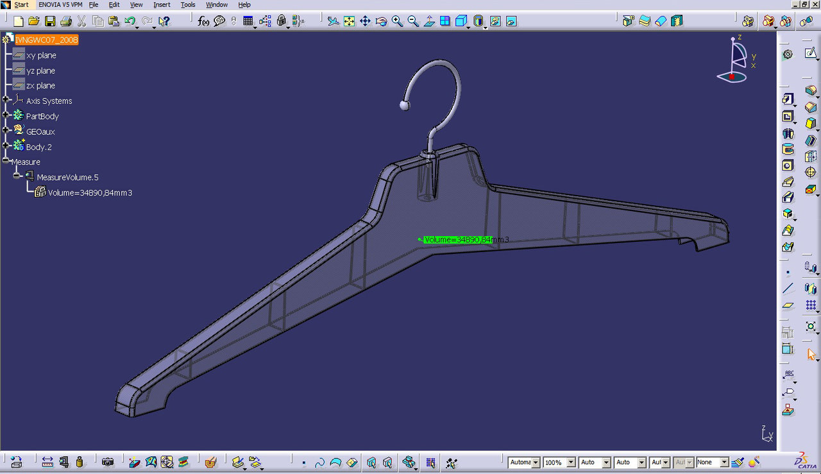The height and width of the screenshot is (474, 821).
Task: Select the zx plane in the tree
Action: pyautogui.click(x=40, y=85)
